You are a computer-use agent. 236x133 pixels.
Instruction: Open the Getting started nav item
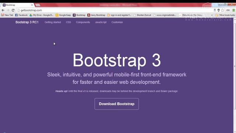(x=53, y=22)
